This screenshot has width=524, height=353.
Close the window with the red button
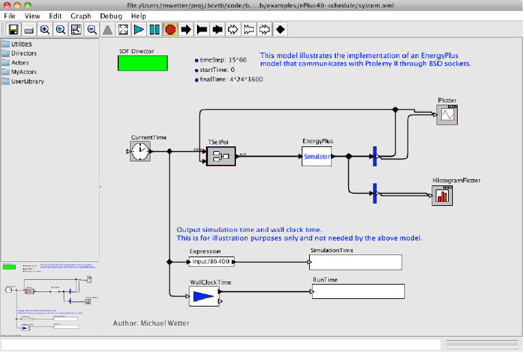pyautogui.click(x=7, y=5)
